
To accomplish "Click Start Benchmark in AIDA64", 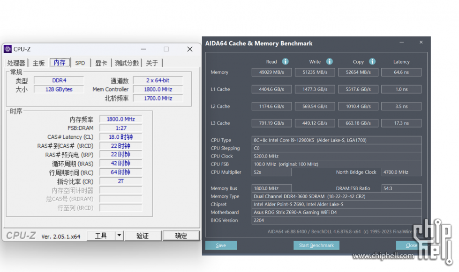I will (316, 245).
